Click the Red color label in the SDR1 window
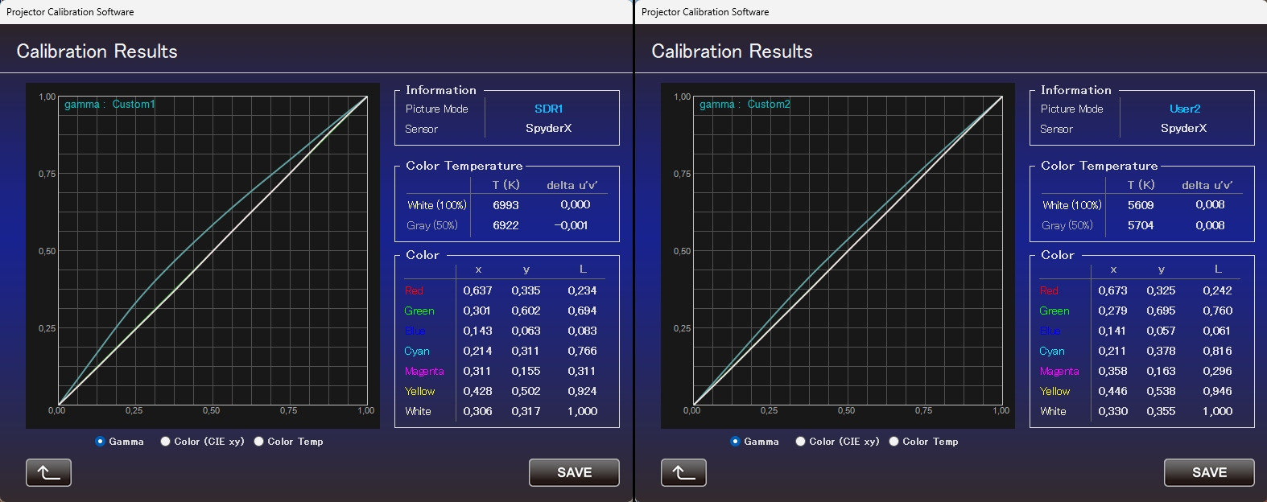Viewport: 1267px width, 502px height. tap(414, 290)
